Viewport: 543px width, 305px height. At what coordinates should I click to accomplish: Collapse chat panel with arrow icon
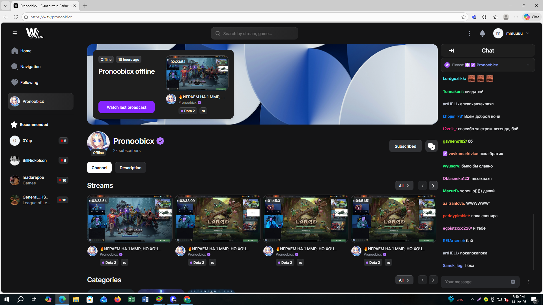(x=451, y=51)
